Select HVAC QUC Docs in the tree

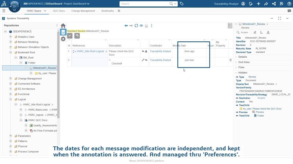[38, 120]
